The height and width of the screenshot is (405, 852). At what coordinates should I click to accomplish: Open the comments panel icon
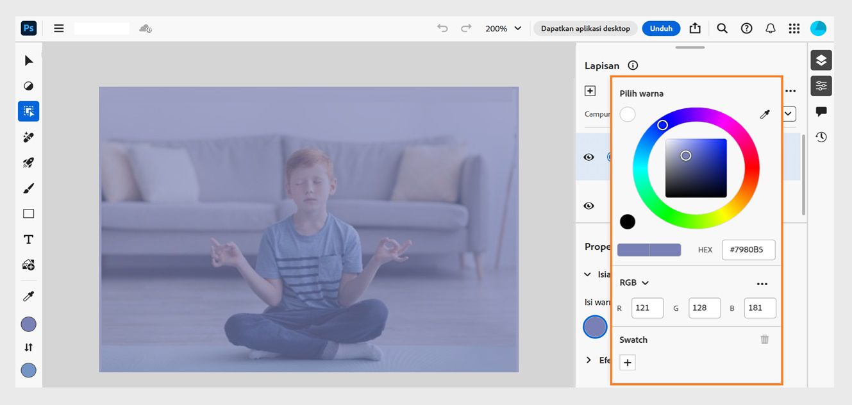[821, 112]
